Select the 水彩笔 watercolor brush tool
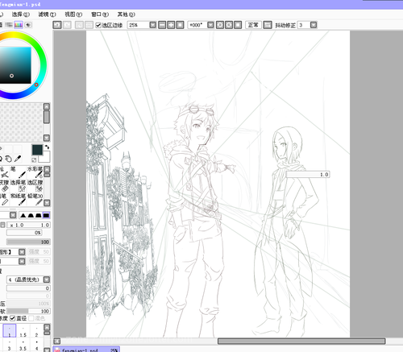The width and height of the screenshot is (403, 352). (x=35, y=172)
